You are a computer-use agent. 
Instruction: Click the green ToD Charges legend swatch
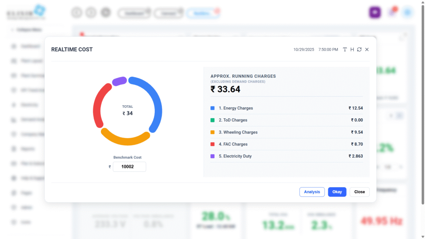coord(212,120)
